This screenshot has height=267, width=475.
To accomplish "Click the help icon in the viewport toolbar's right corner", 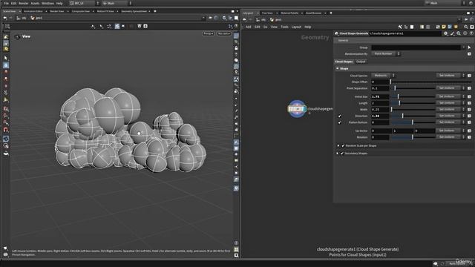I will pos(236,27).
